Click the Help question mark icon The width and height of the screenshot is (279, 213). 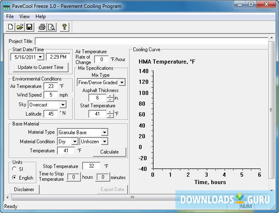pos(64,27)
